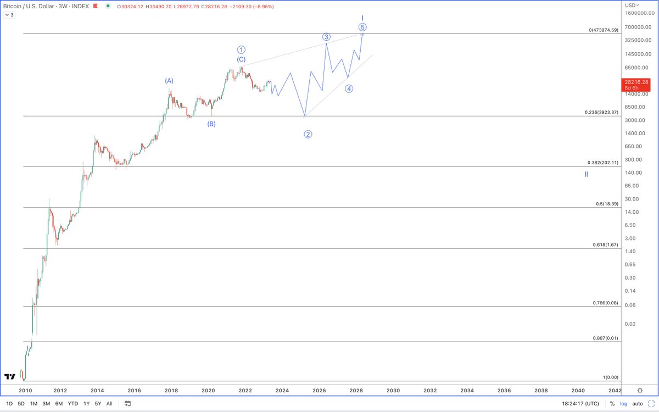Click the 3W interval to change timeframe
This screenshot has height=412, width=659.
(62, 6)
